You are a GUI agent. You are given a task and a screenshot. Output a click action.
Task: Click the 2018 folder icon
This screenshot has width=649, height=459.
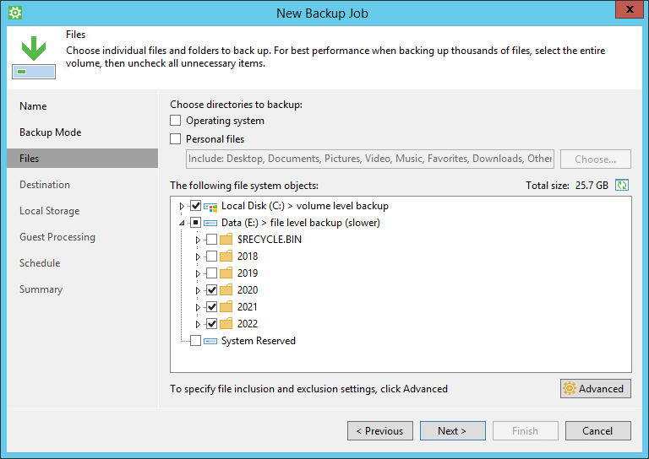tap(226, 256)
